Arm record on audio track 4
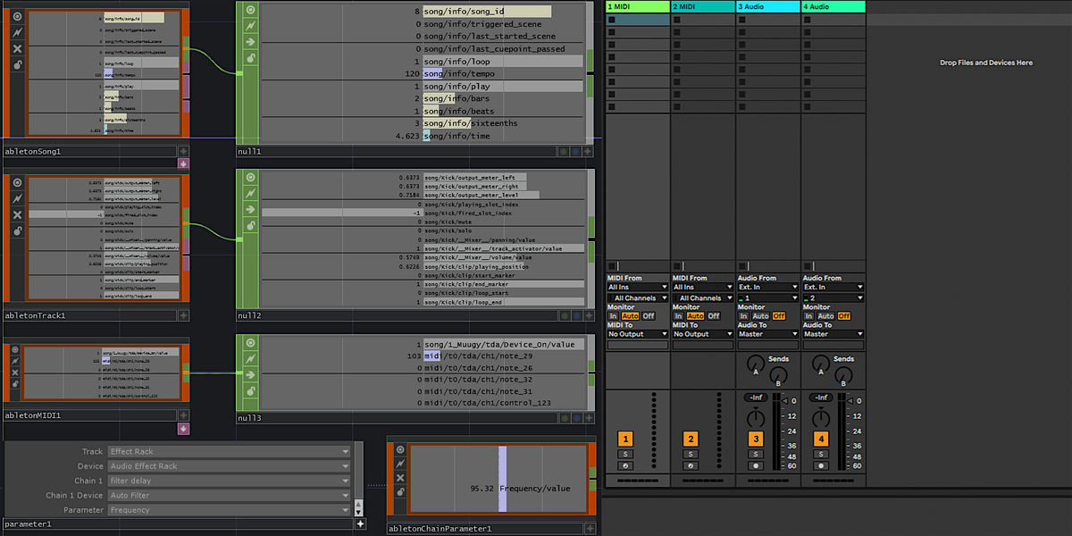This screenshot has width=1072, height=536. point(820,465)
